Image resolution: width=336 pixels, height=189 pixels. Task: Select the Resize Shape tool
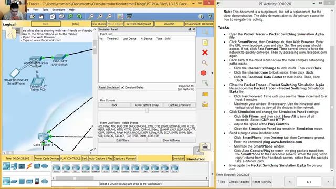click(205, 83)
